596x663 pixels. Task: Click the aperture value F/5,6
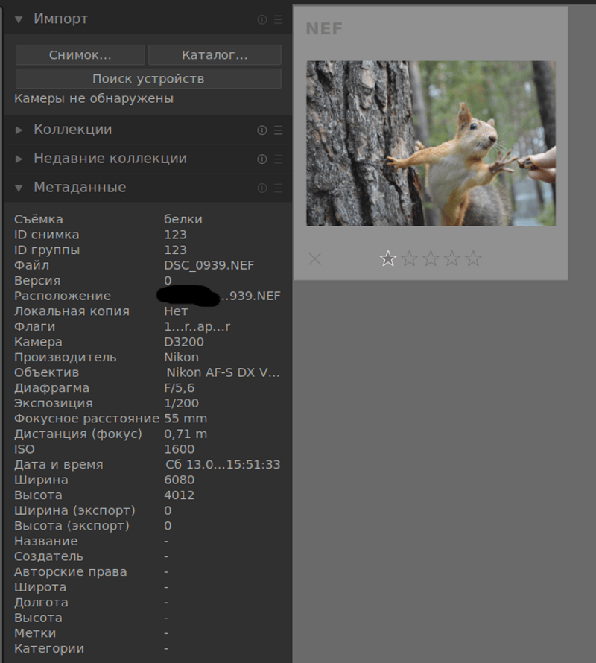[x=179, y=387]
